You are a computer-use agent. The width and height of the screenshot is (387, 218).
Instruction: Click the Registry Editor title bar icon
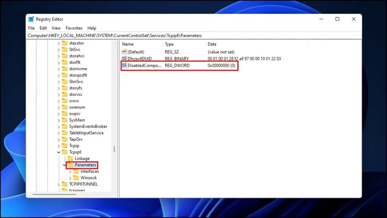coord(31,19)
